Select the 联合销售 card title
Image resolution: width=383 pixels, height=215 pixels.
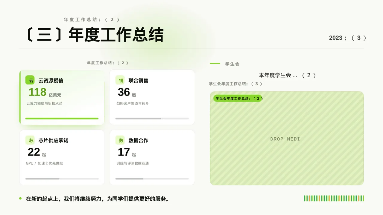(138, 81)
